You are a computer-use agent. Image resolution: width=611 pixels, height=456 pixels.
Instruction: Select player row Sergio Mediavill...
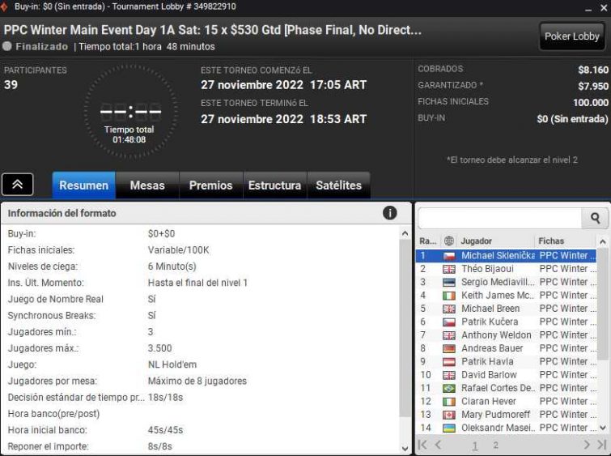507,283
